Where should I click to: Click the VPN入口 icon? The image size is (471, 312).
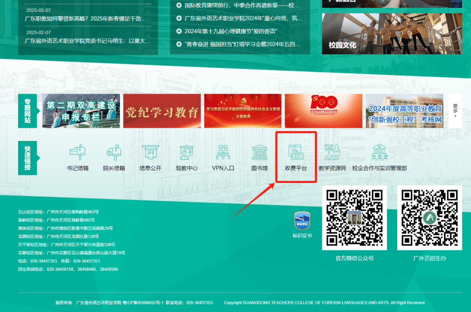click(x=223, y=153)
